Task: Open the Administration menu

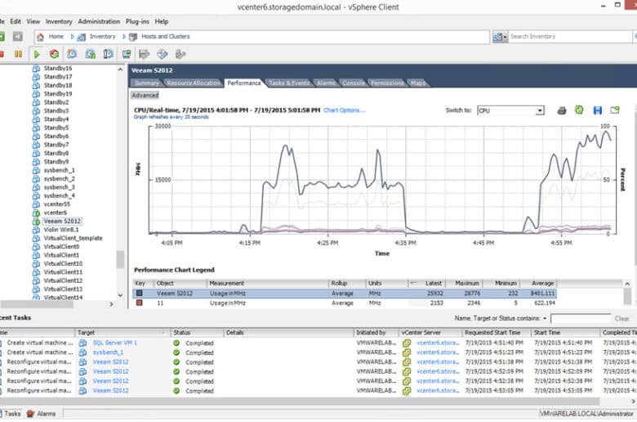Action: click(99, 21)
